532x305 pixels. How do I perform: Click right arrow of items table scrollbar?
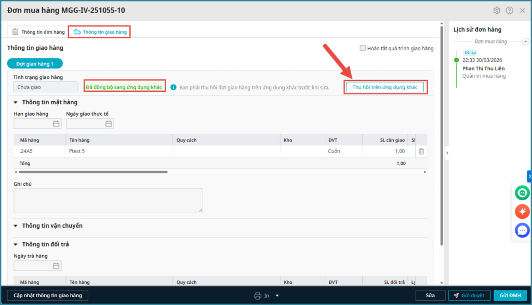(x=425, y=172)
